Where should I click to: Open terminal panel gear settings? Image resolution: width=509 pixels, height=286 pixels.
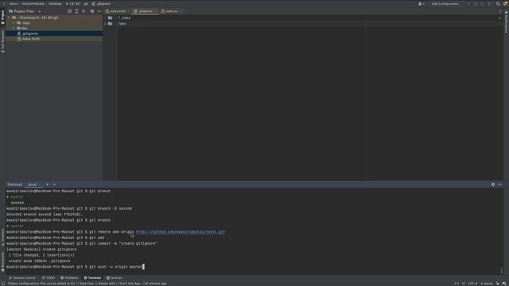[493, 184]
